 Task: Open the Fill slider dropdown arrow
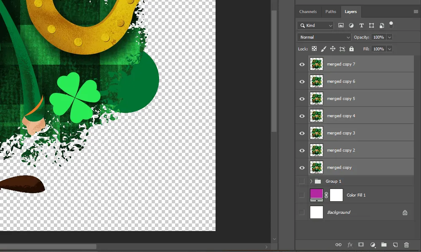point(389,49)
